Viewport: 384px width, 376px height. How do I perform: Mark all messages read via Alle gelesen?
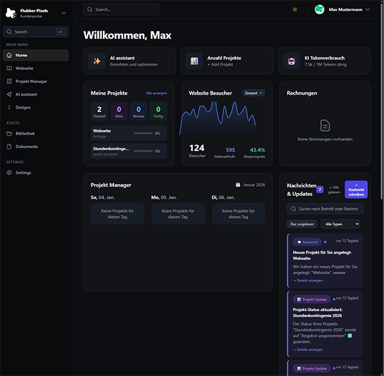[x=333, y=189]
